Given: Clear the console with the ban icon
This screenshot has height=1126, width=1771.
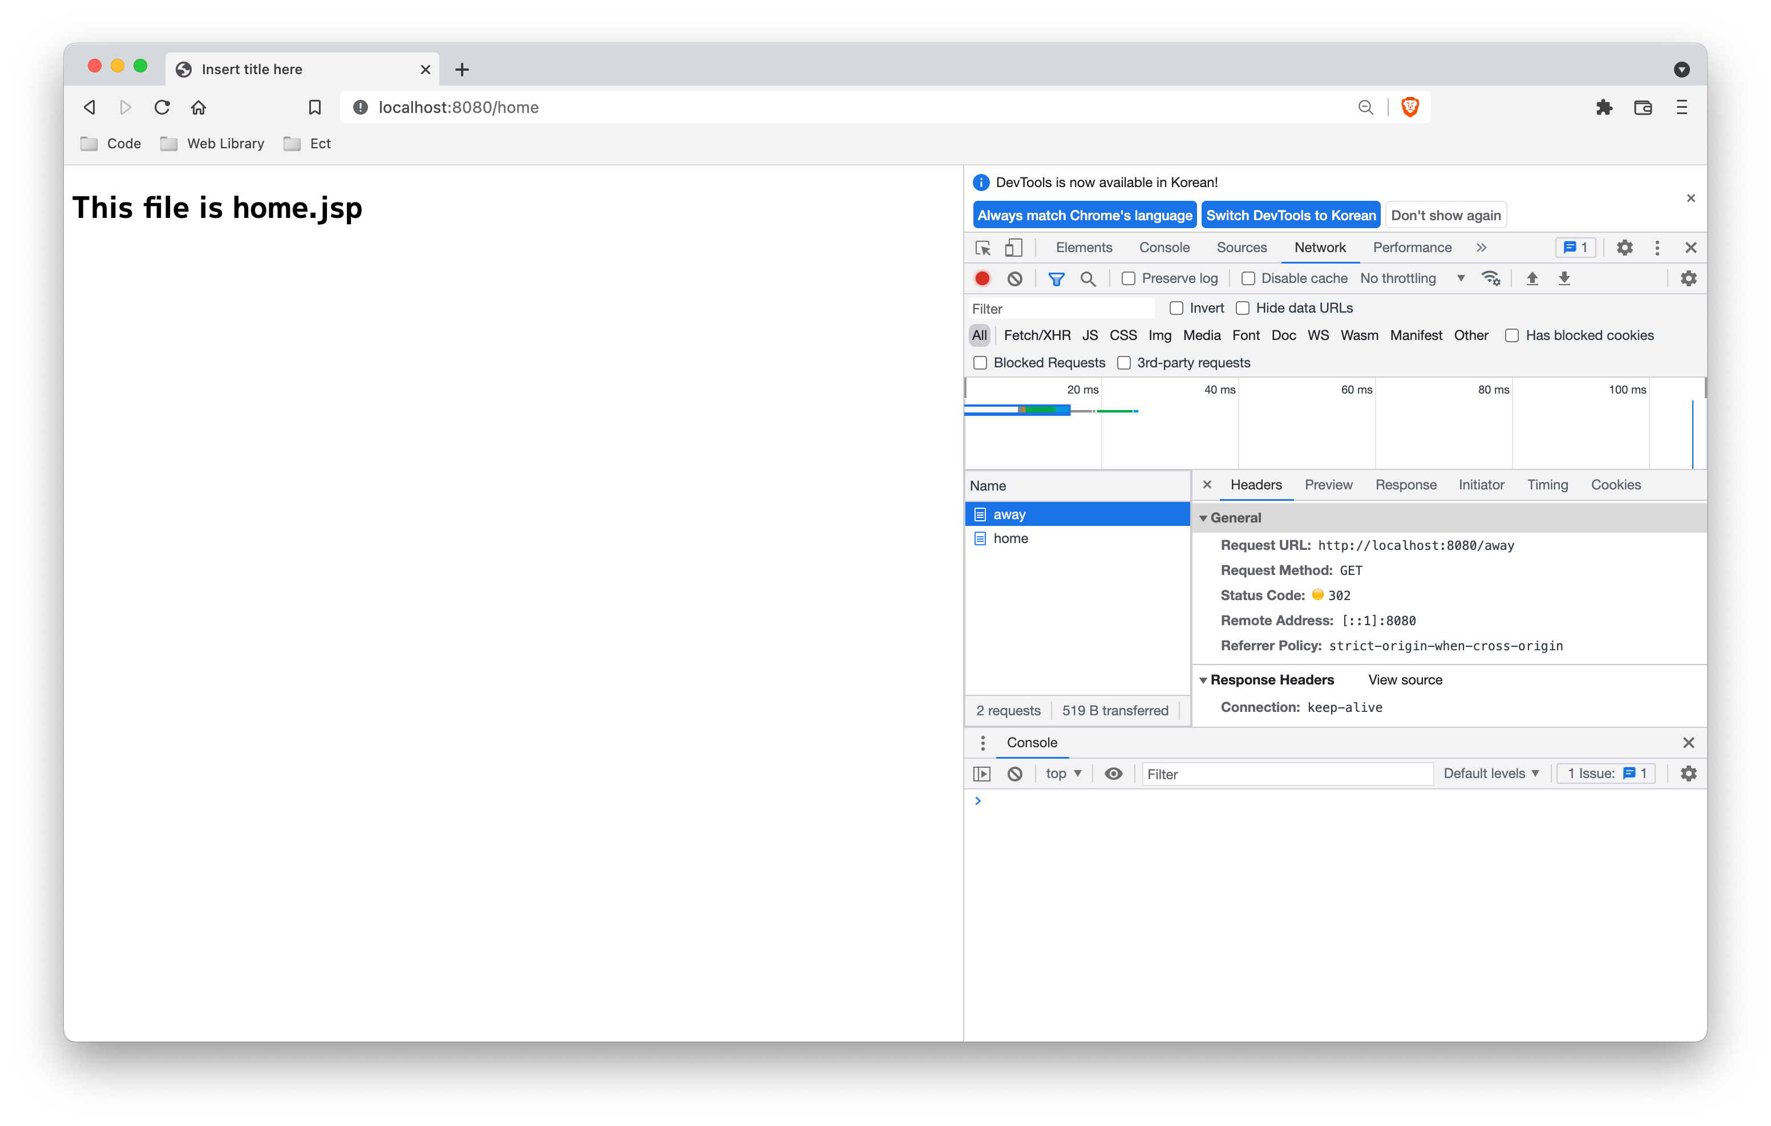Looking at the screenshot, I should (x=1015, y=773).
